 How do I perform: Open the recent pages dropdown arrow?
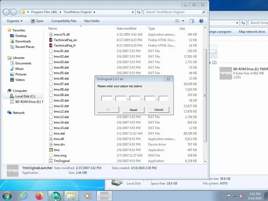[19, 12]
